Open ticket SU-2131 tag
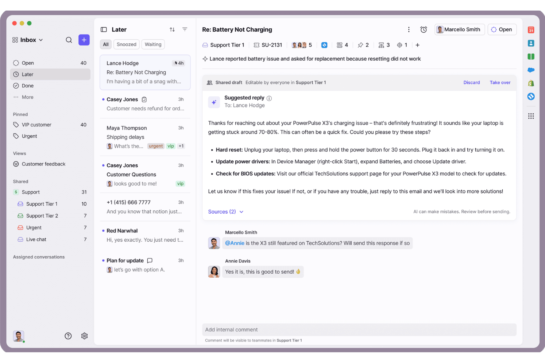The width and height of the screenshot is (545, 363). 268,45
